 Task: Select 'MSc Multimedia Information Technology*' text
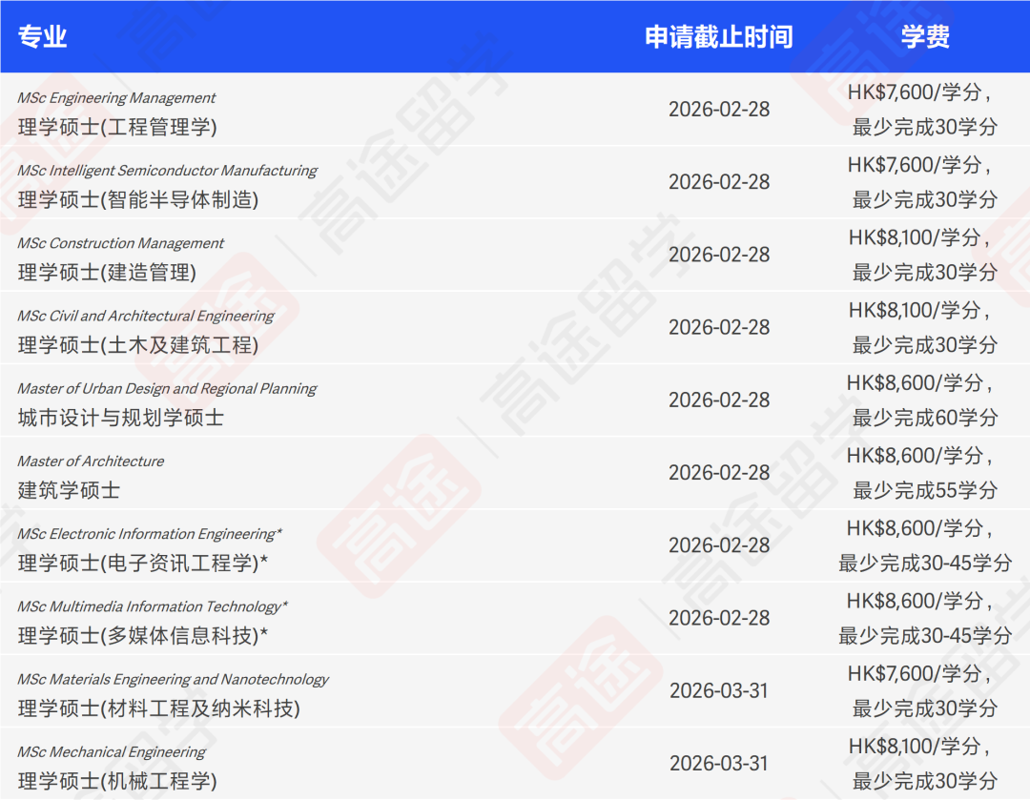153,606
